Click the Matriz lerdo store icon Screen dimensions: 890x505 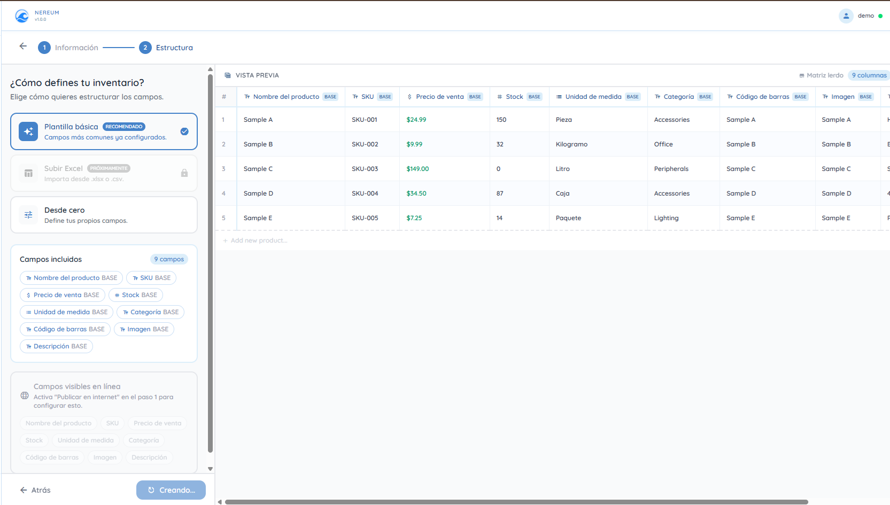point(802,75)
